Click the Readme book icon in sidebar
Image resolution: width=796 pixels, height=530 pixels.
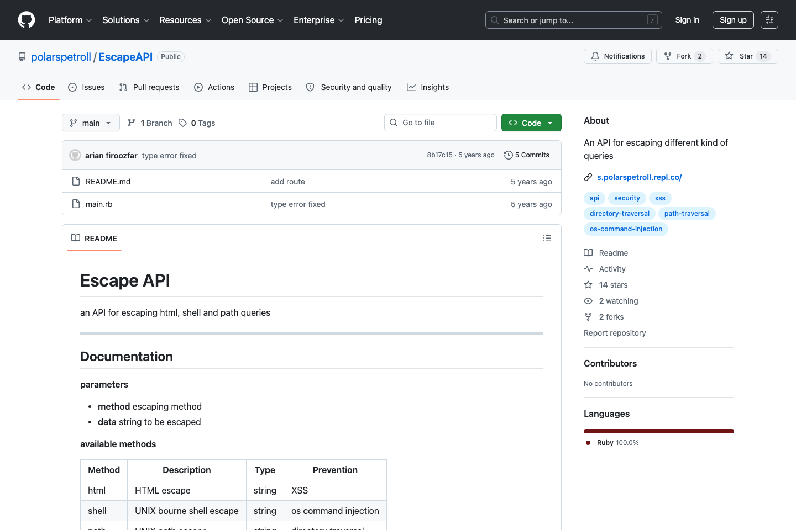(588, 252)
